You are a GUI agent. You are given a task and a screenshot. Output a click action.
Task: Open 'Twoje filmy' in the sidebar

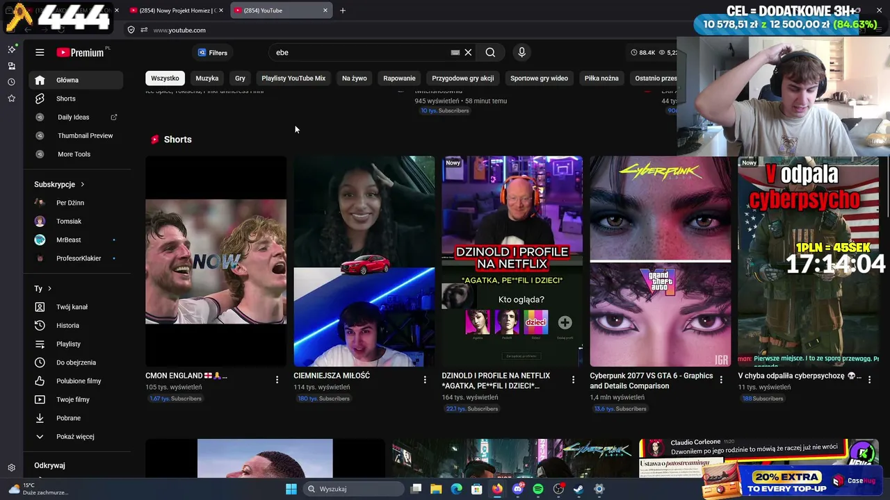point(76,399)
